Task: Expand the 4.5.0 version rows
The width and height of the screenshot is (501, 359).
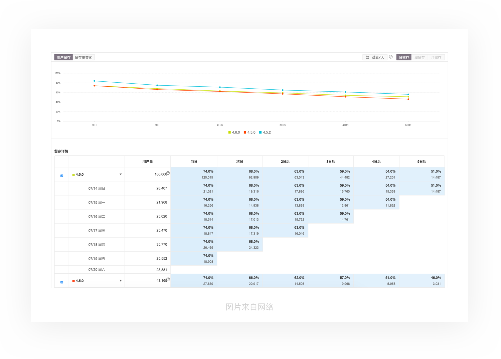Action: pos(121,281)
